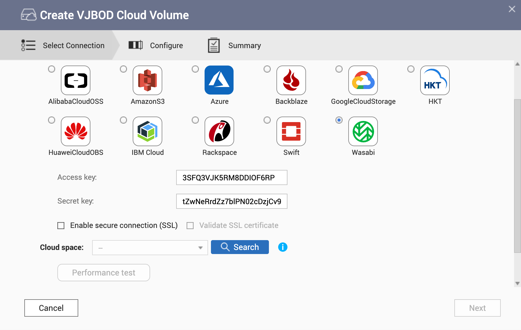Click the "Cloud space:" label

pyautogui.click(x=62, y=247)
